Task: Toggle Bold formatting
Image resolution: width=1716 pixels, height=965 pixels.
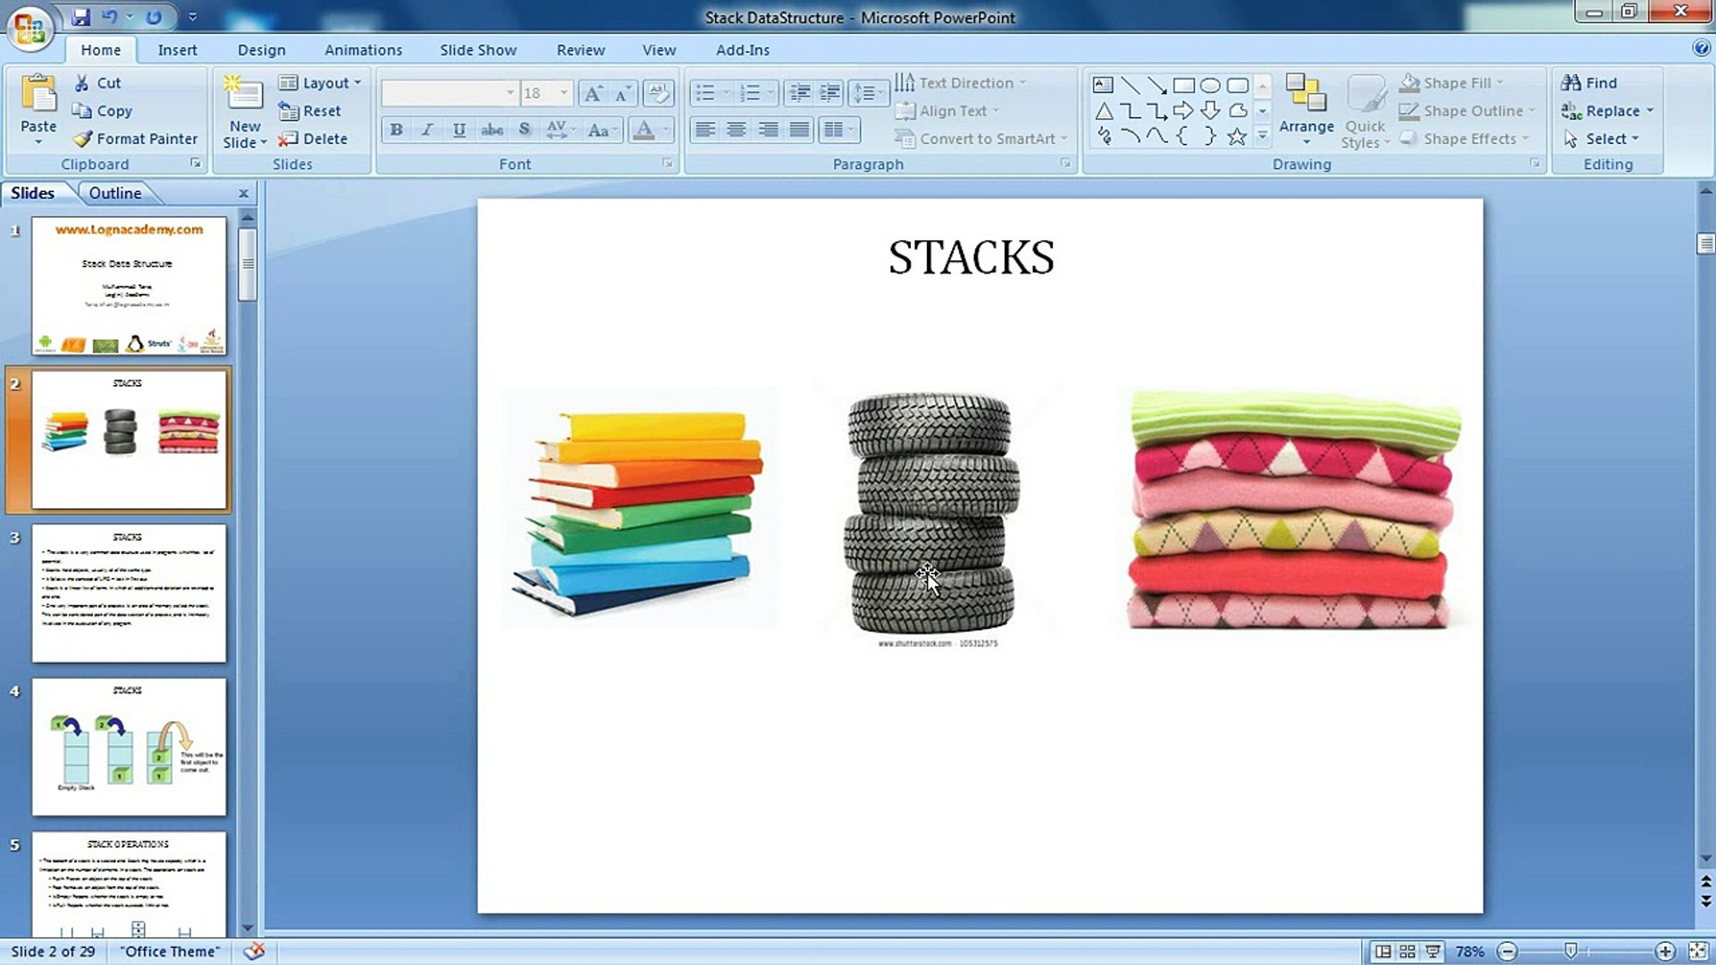Action: [x=396, y=130]
